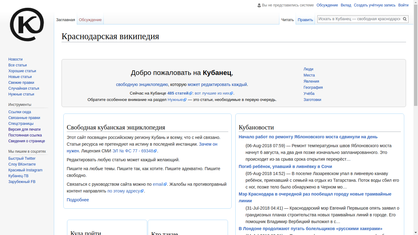
Task: Open Кубанец-ТВ link
Action: tap(18, 176)
